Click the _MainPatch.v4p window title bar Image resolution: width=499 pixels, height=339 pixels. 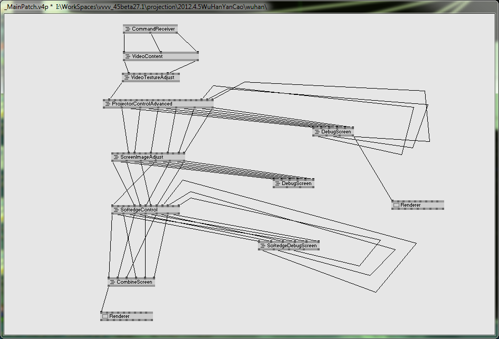tap(249, 6)
